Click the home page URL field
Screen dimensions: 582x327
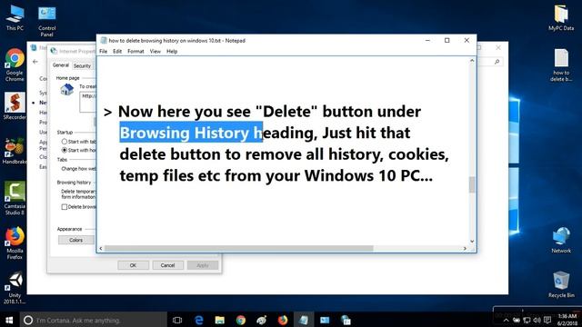point(88,102)
